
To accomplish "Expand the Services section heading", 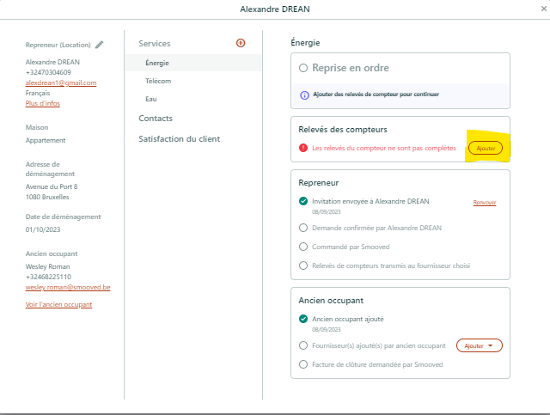I will tap(155, 44).
